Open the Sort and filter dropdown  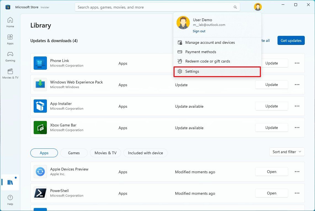pos(287,152)
